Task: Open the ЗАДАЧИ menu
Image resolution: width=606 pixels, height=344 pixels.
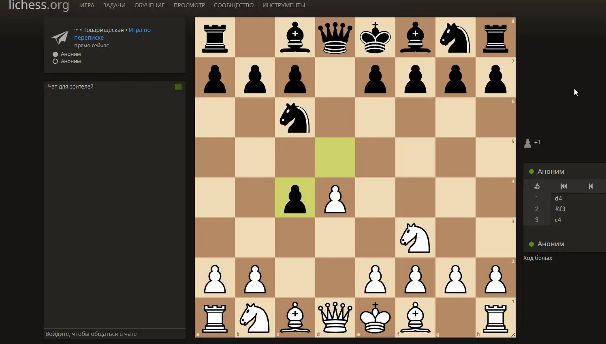Action: pos(114,5)
